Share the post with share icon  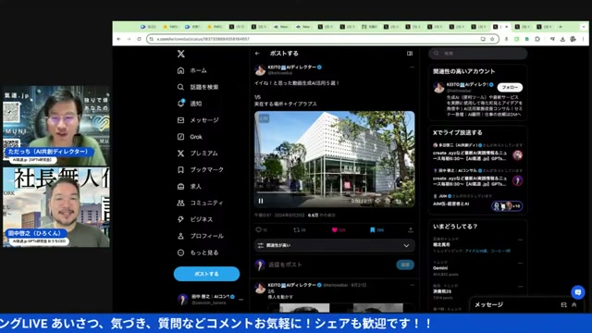tap(411, 229)
